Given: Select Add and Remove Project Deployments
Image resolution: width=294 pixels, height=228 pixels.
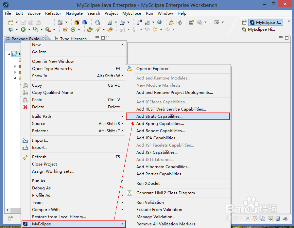Looking at the screenshot, I should coord(178,93).
